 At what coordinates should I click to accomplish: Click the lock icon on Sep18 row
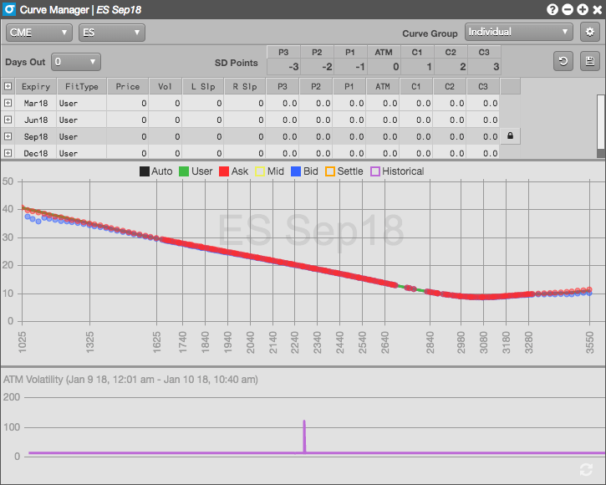click(510, 135)
